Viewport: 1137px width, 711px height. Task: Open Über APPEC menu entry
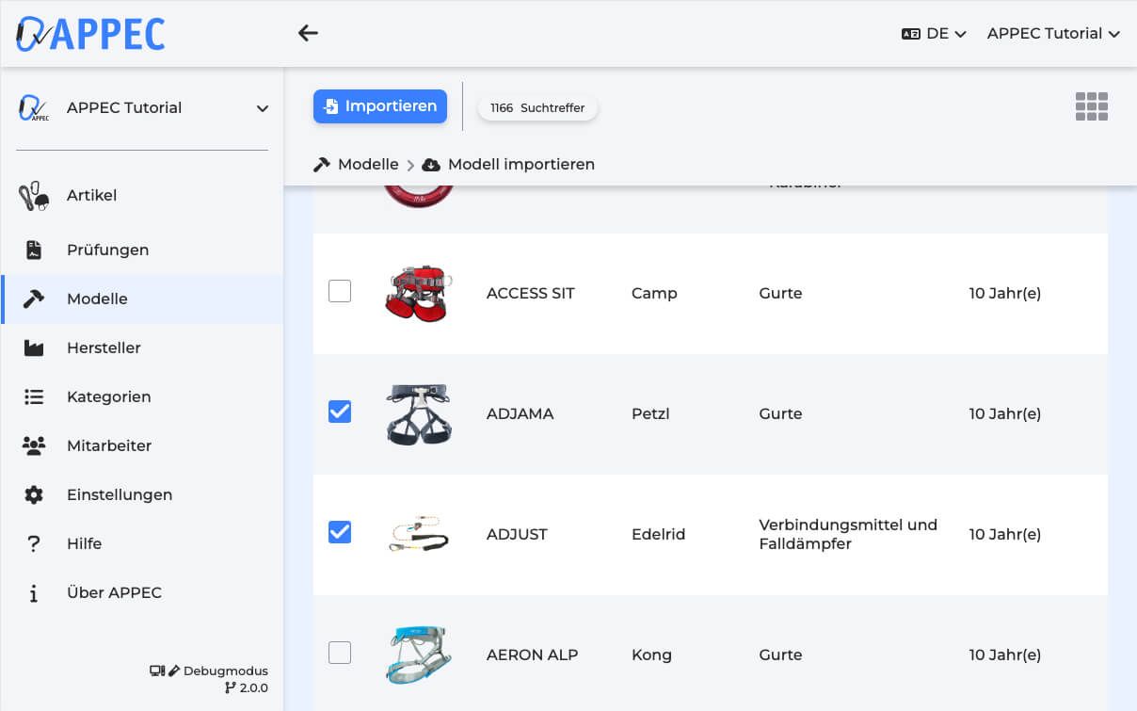(114, 592)
